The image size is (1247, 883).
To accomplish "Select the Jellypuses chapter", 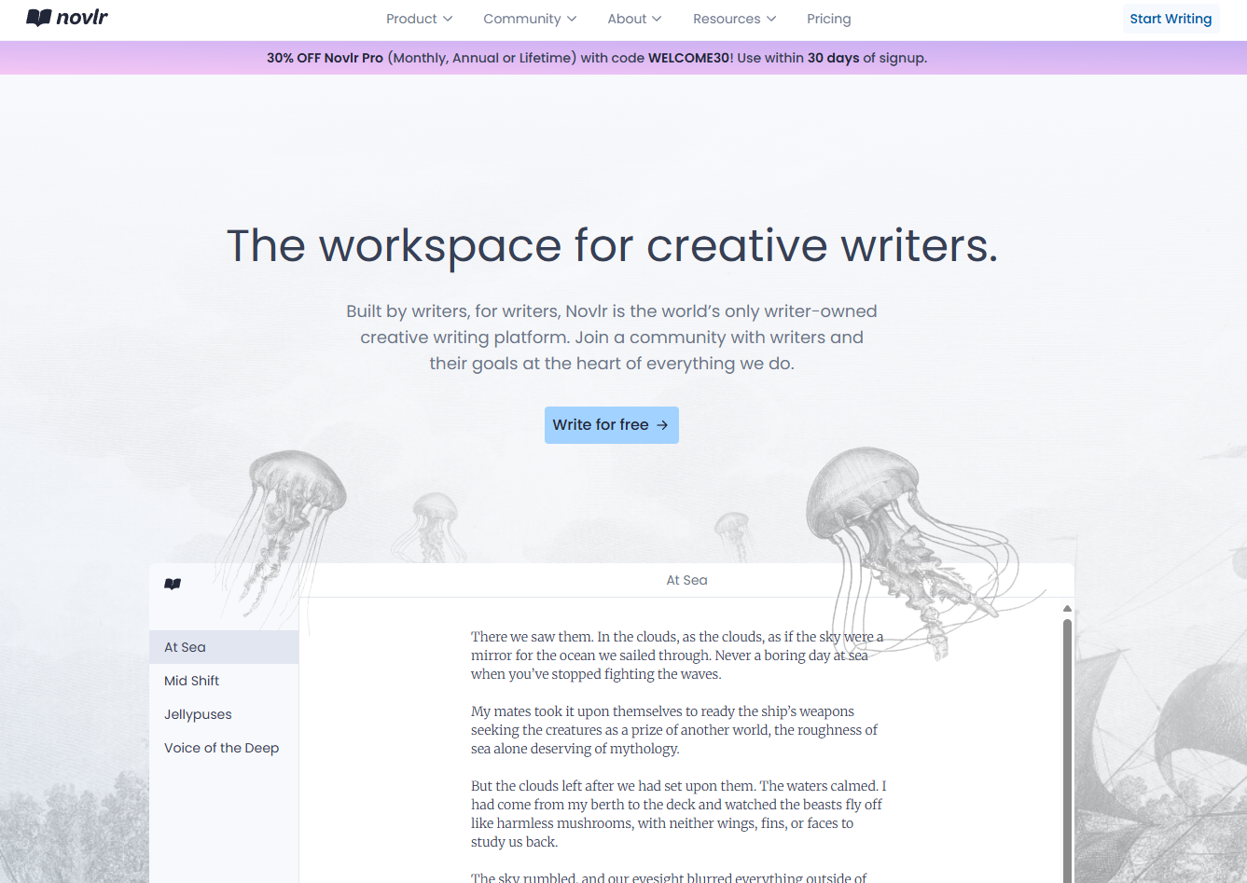I will point(198,714).
